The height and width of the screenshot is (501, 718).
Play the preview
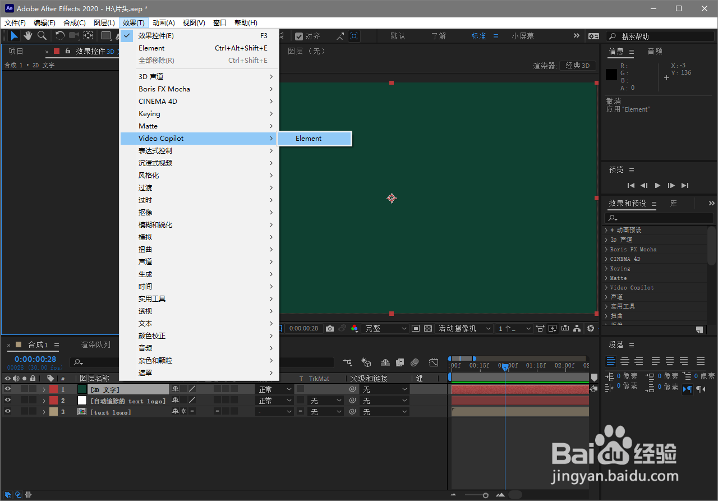coord(657,185)
